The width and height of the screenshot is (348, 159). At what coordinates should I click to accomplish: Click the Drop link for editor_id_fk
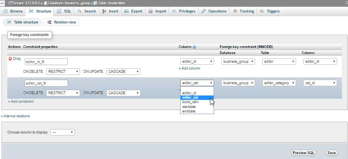click(x=17, y=59)
